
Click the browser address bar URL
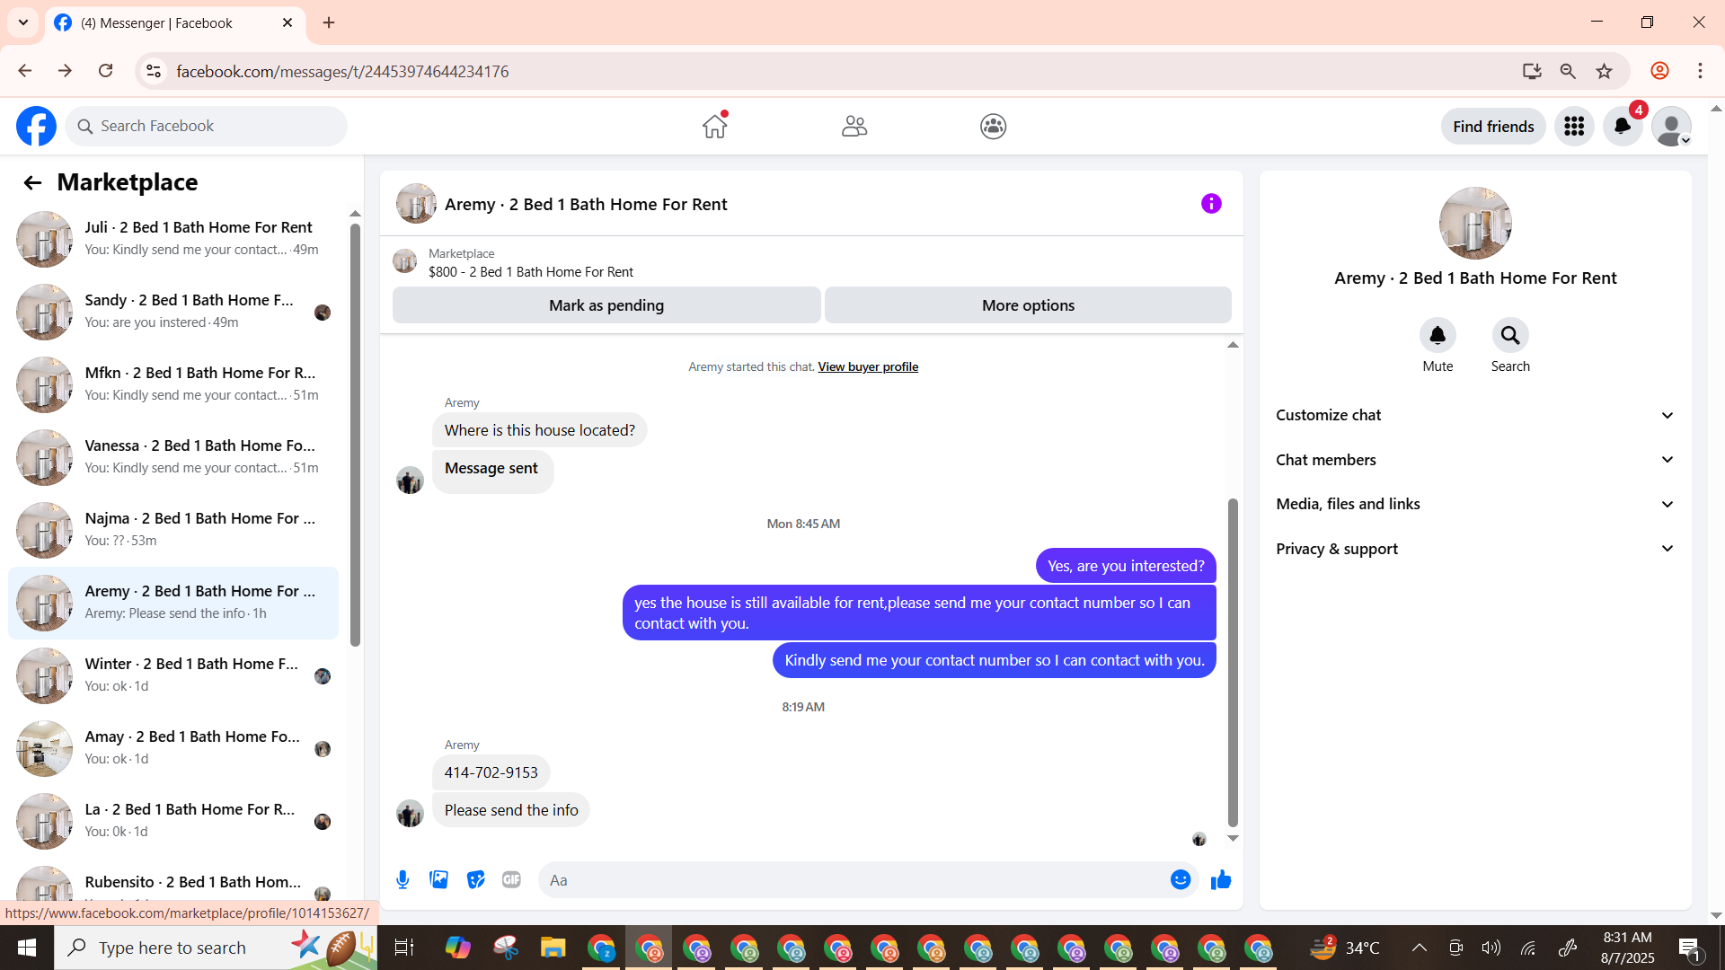click(342, 71)
